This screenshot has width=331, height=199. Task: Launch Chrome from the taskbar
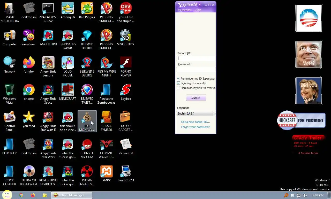coord(21,195)
